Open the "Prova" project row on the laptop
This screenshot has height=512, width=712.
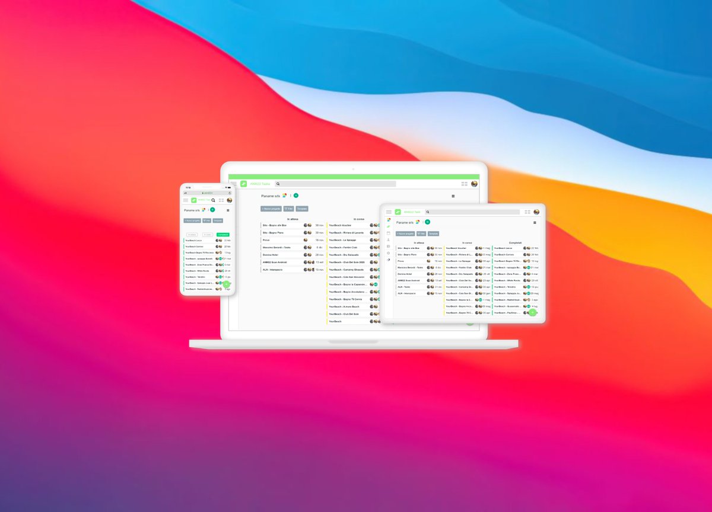click(293, 240)
